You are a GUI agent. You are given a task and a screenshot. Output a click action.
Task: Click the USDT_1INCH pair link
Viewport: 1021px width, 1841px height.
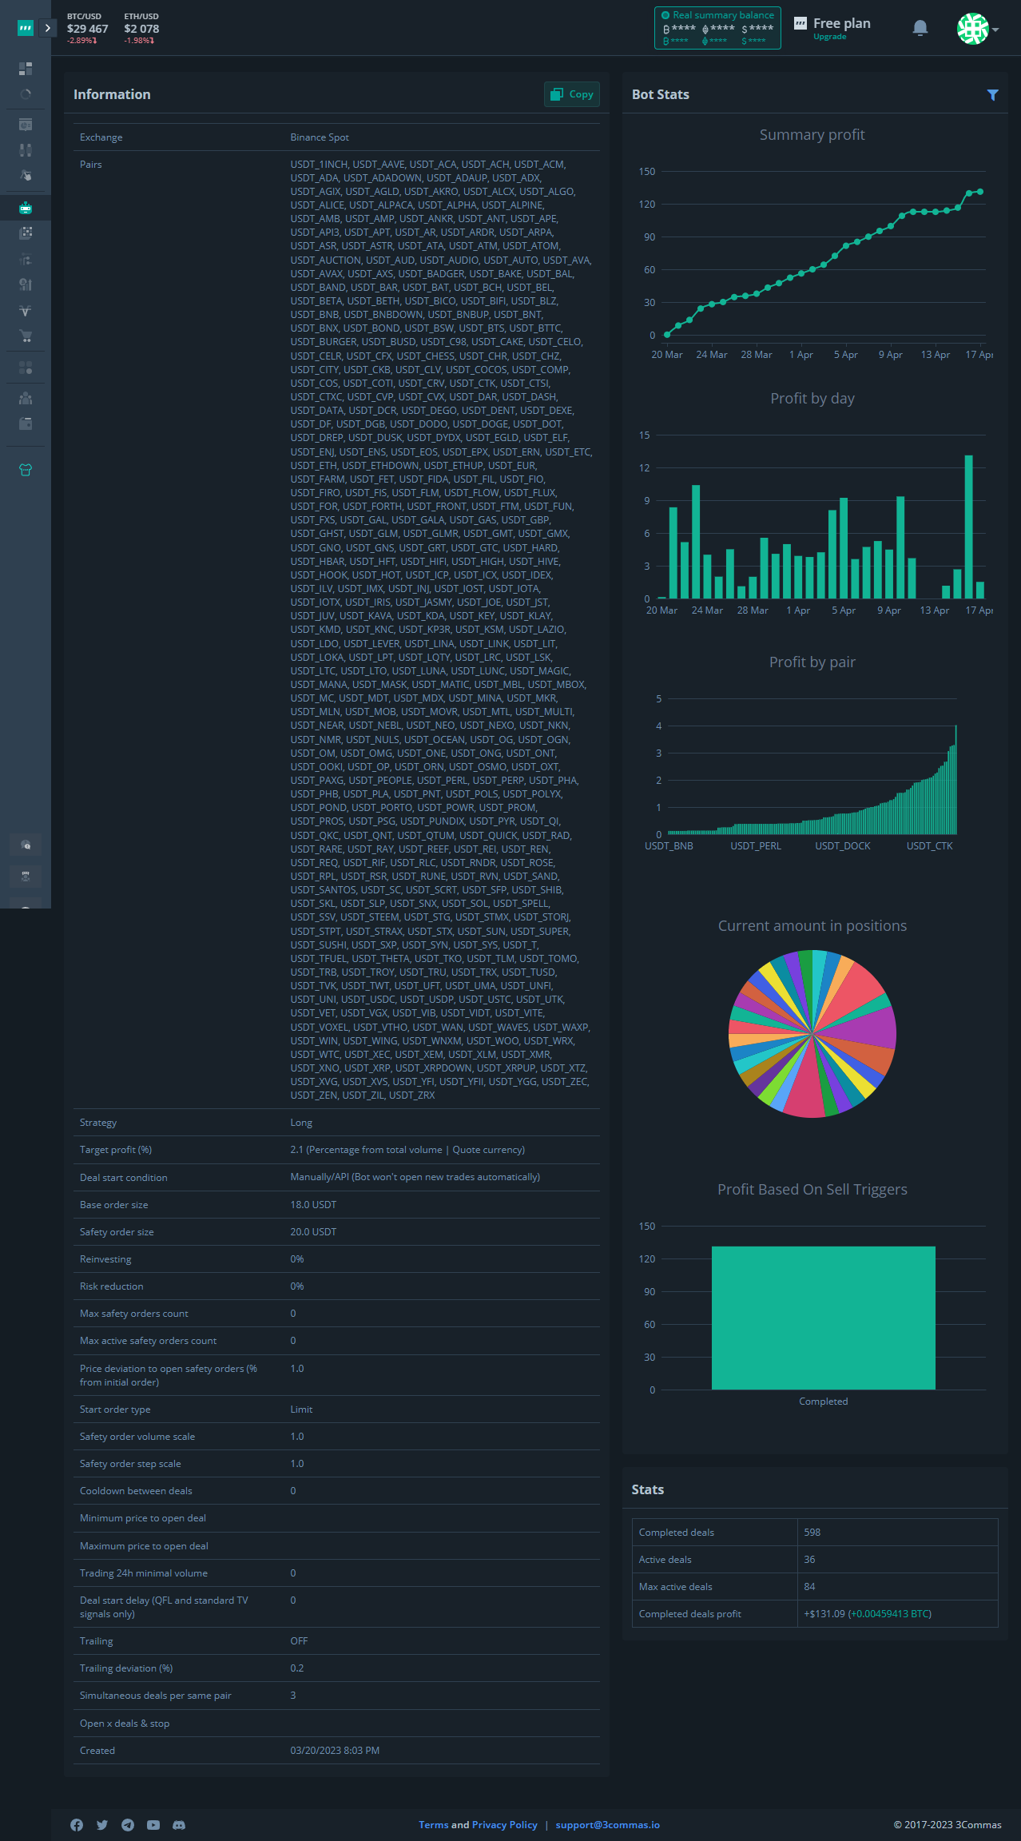319,165
